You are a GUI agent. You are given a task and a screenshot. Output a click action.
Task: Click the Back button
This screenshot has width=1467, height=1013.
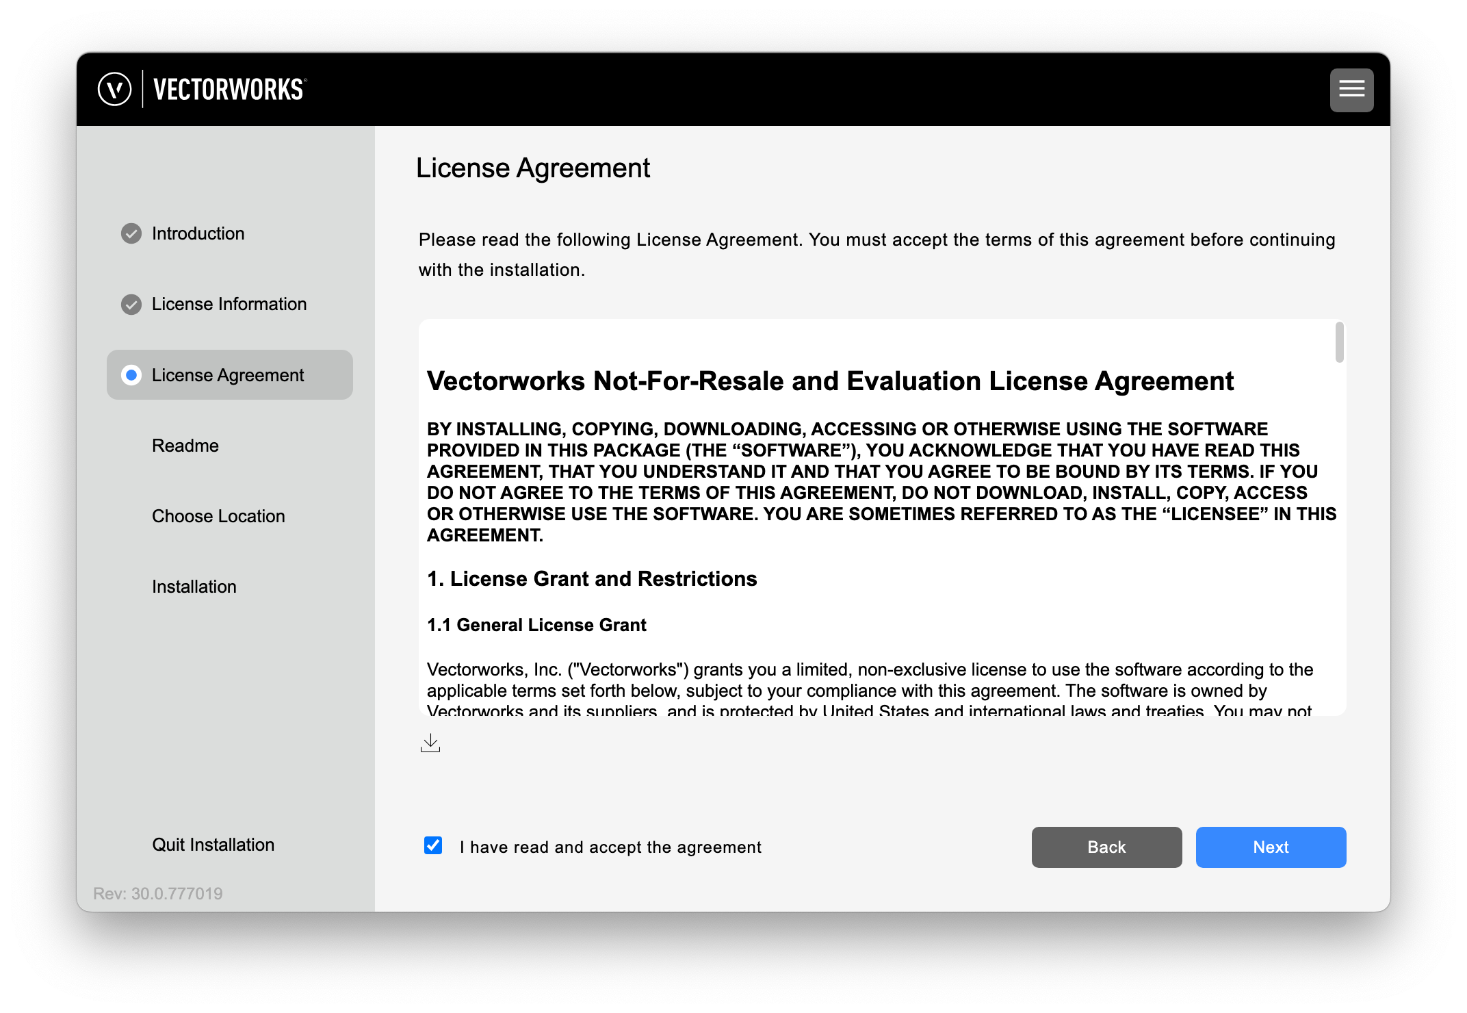click(1106, 847)
